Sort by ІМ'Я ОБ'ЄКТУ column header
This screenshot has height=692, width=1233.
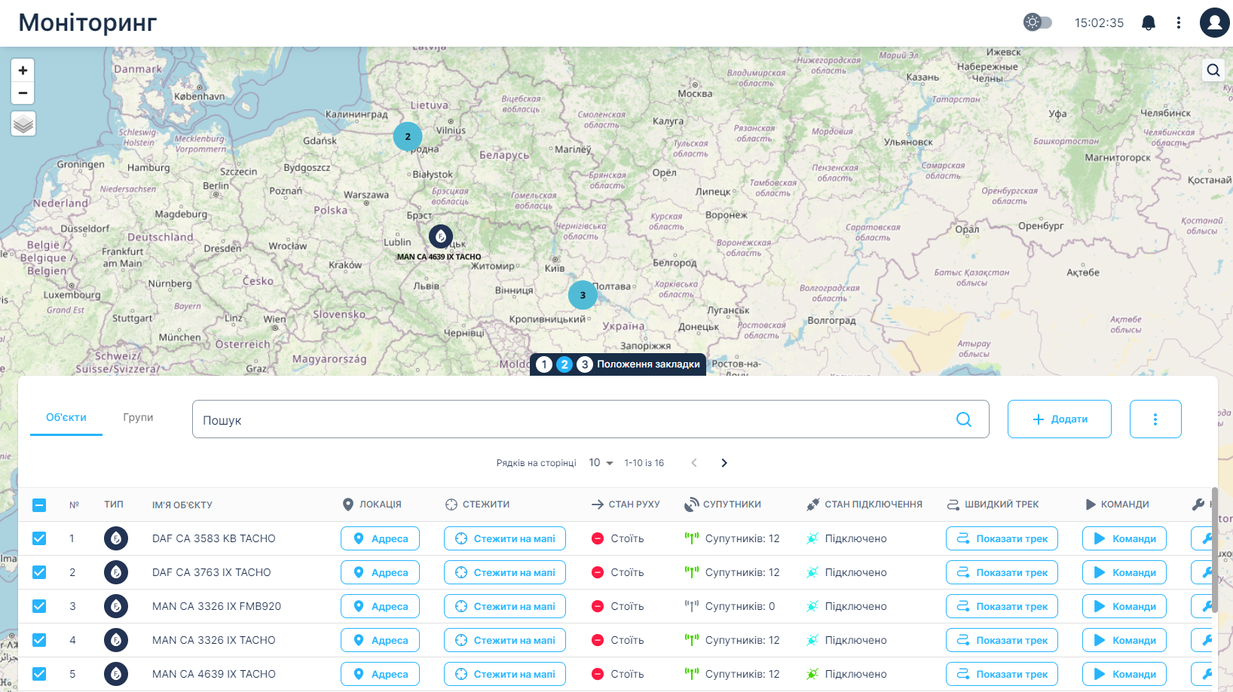(182, 505)
